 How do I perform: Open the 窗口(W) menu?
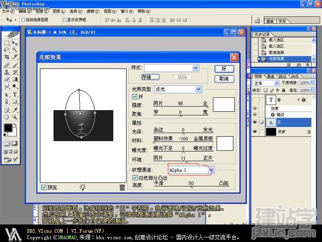pyautogui.click(x=127, y=12)
